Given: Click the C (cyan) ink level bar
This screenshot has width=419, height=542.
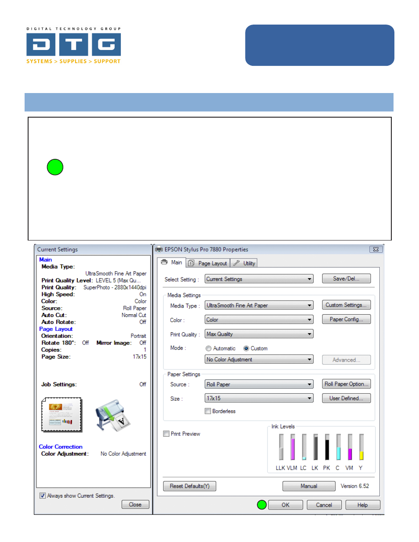Looking at the screenshot, I should (338, 447).
